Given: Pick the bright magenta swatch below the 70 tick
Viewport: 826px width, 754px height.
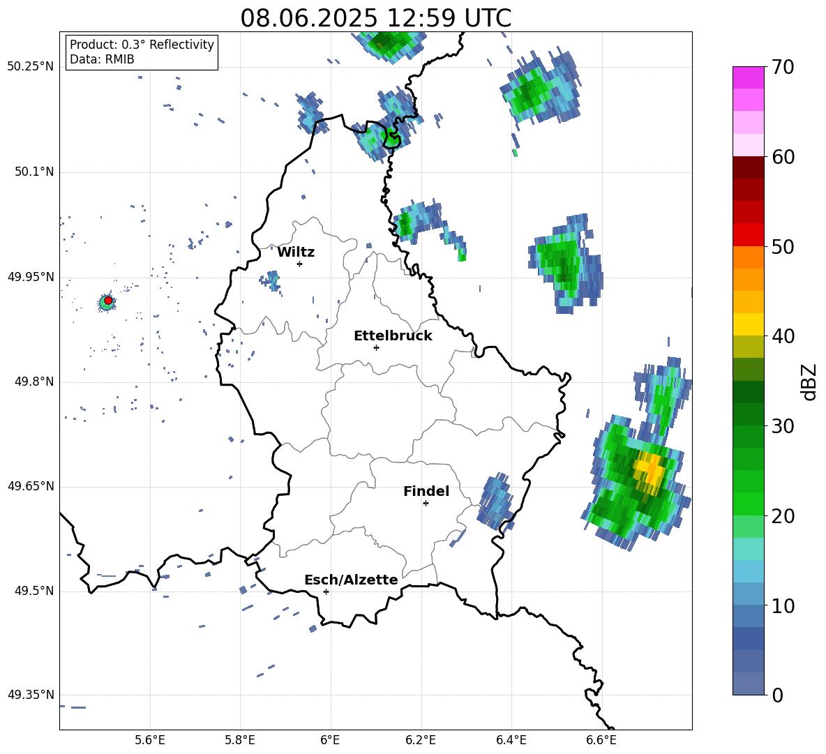Looking at the screenshot, I should 748,77.
